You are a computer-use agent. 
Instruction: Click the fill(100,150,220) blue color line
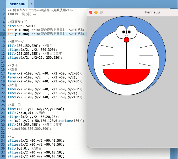point(30,46)
